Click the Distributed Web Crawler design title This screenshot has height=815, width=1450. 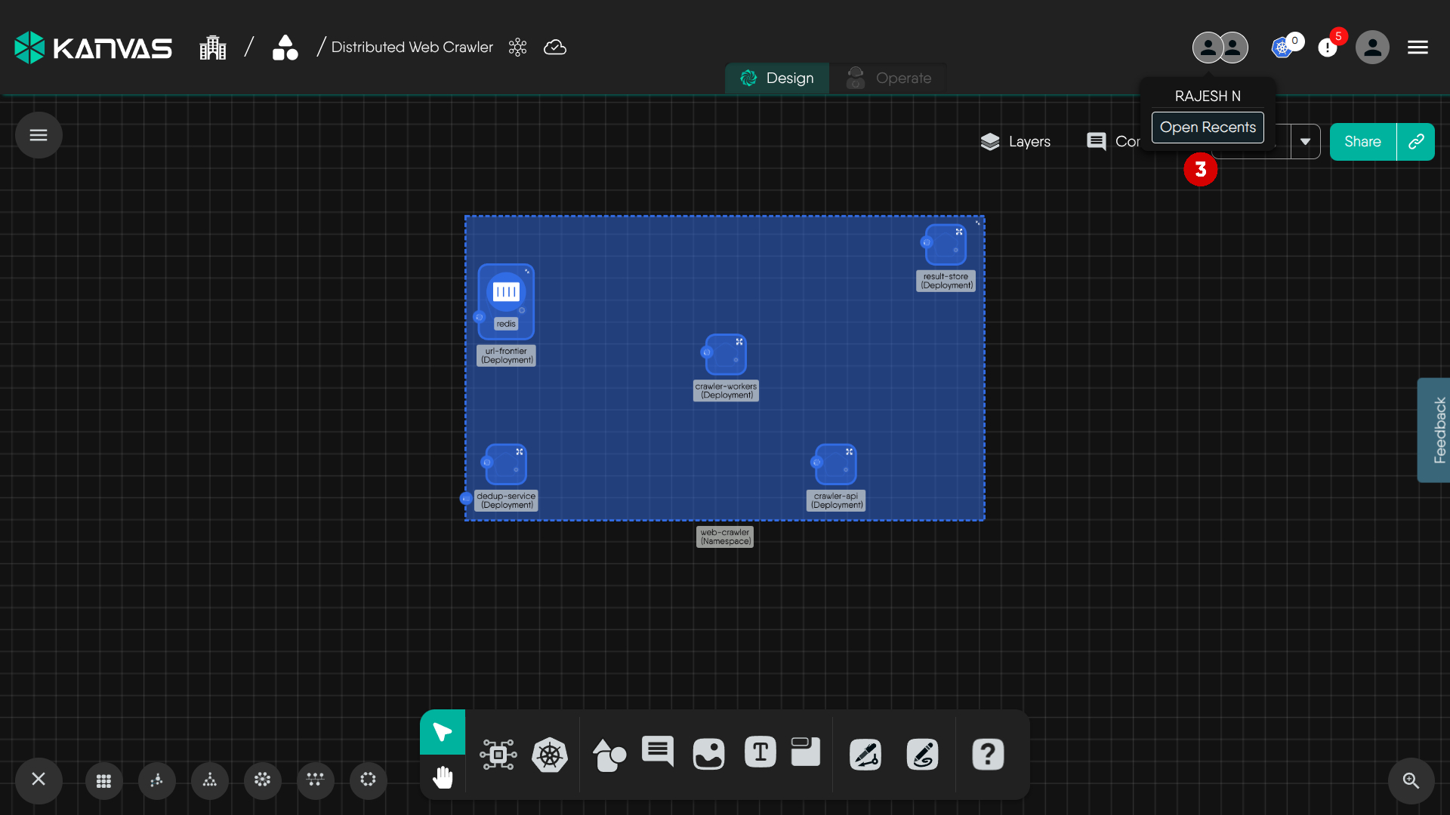click(x=412, y=47)
